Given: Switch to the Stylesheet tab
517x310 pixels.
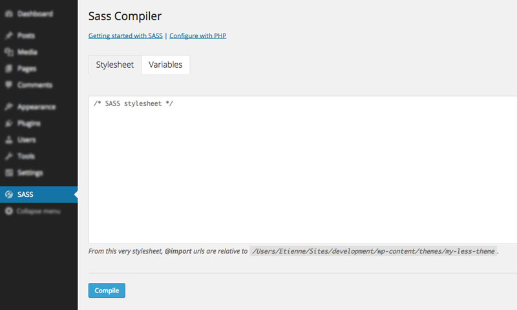Looking at the screenshot, I should coord(115,65).
